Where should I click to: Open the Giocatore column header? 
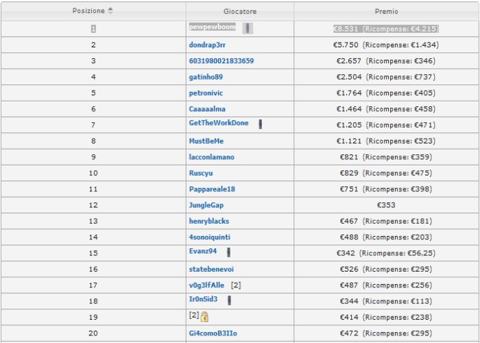pyautogui.click(x=239, y=12)
